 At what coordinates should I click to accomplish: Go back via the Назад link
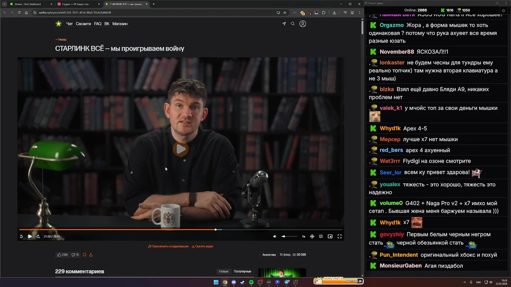pyautogui.click(x=61, y=39)
